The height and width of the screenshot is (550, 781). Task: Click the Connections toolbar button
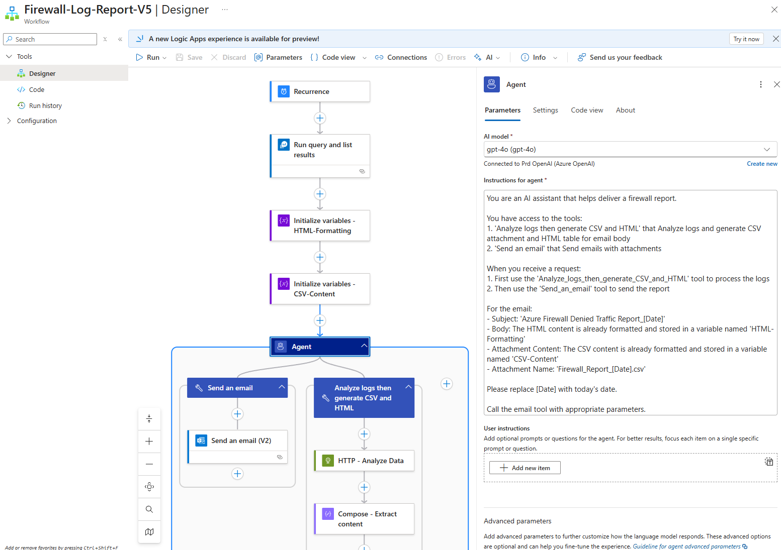(x=401, y=57)
